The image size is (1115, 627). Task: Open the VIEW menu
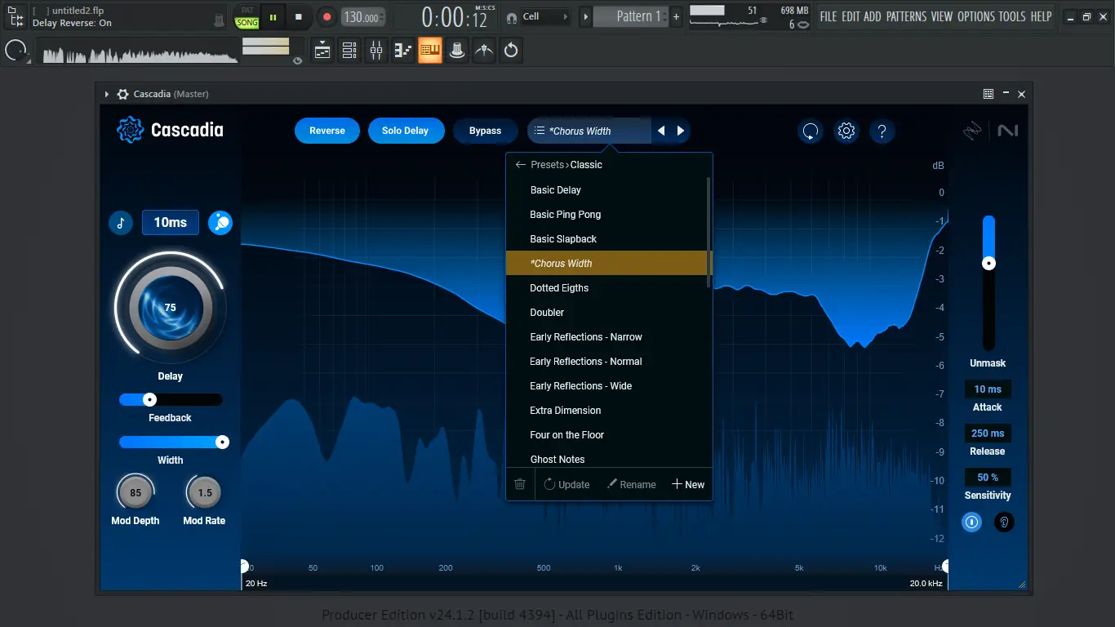point(942,16)
